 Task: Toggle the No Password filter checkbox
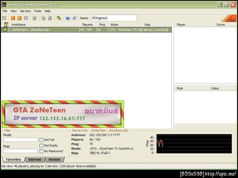(41, 151)
